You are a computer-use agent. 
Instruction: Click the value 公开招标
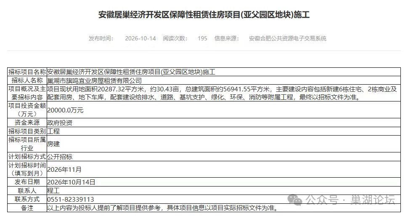tap(60, 157)
